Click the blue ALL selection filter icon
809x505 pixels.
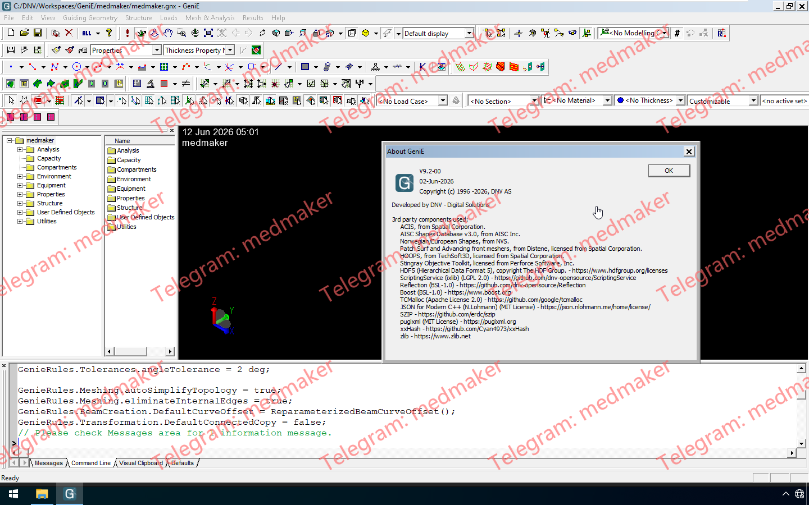87,33
